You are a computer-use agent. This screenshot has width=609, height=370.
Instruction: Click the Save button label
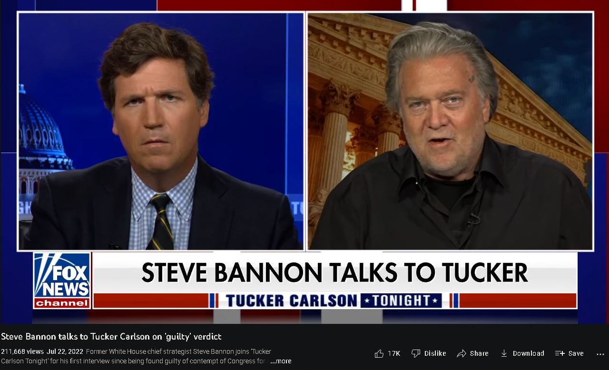[576, 353]
